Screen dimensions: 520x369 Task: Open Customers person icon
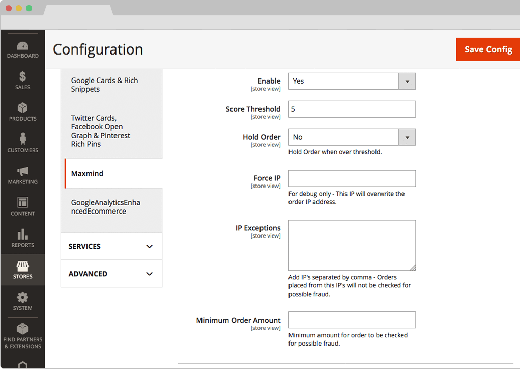(x=22, y=139)
